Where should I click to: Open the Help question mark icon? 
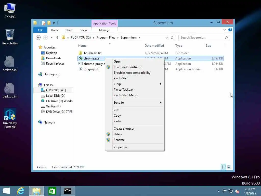tap(230, 30)
